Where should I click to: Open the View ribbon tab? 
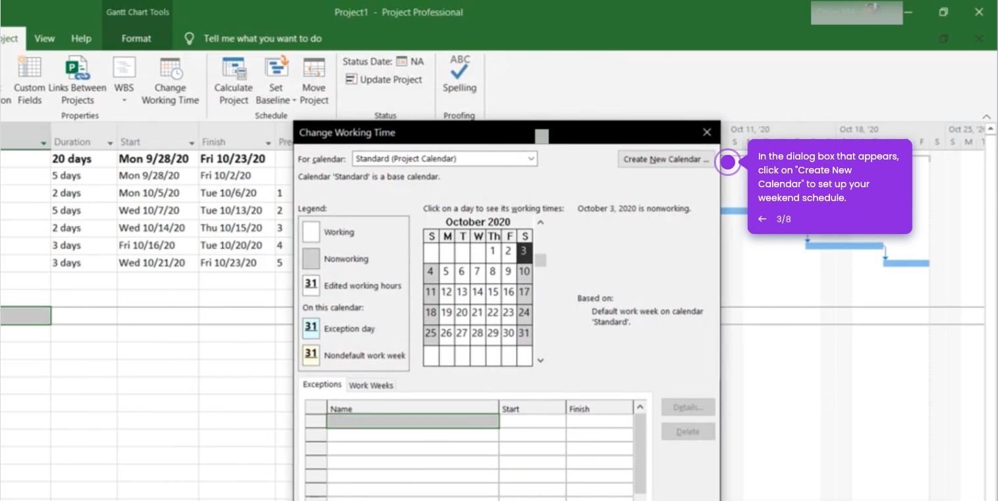click(44, 38)
